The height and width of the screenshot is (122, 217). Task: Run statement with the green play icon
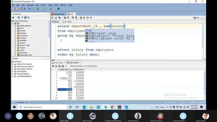pos(53,18)
